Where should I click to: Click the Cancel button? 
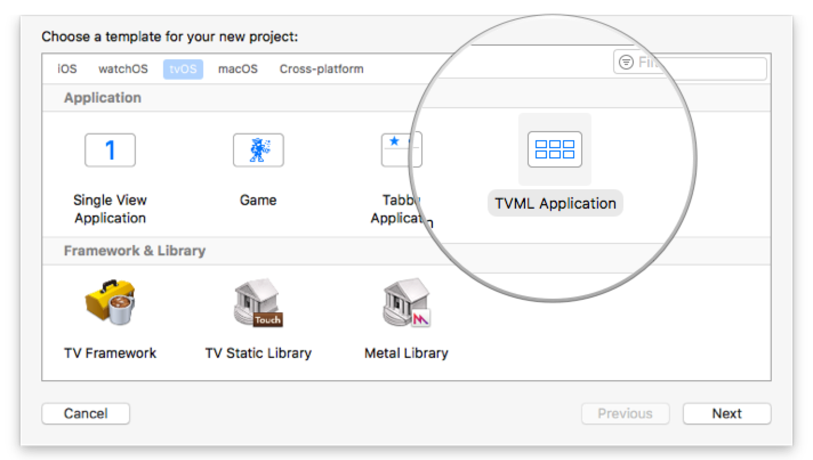click(x=86, y=414)
